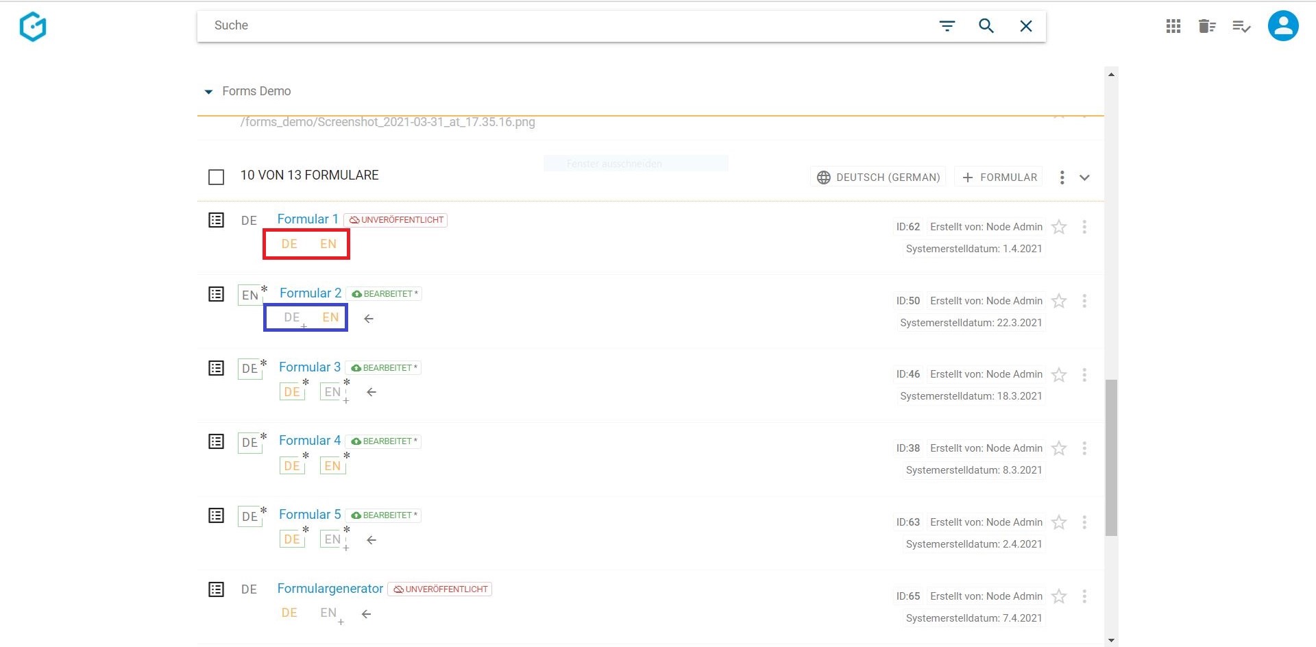
Task: Click the list scrollbar down arrow
Action: 1111,640
